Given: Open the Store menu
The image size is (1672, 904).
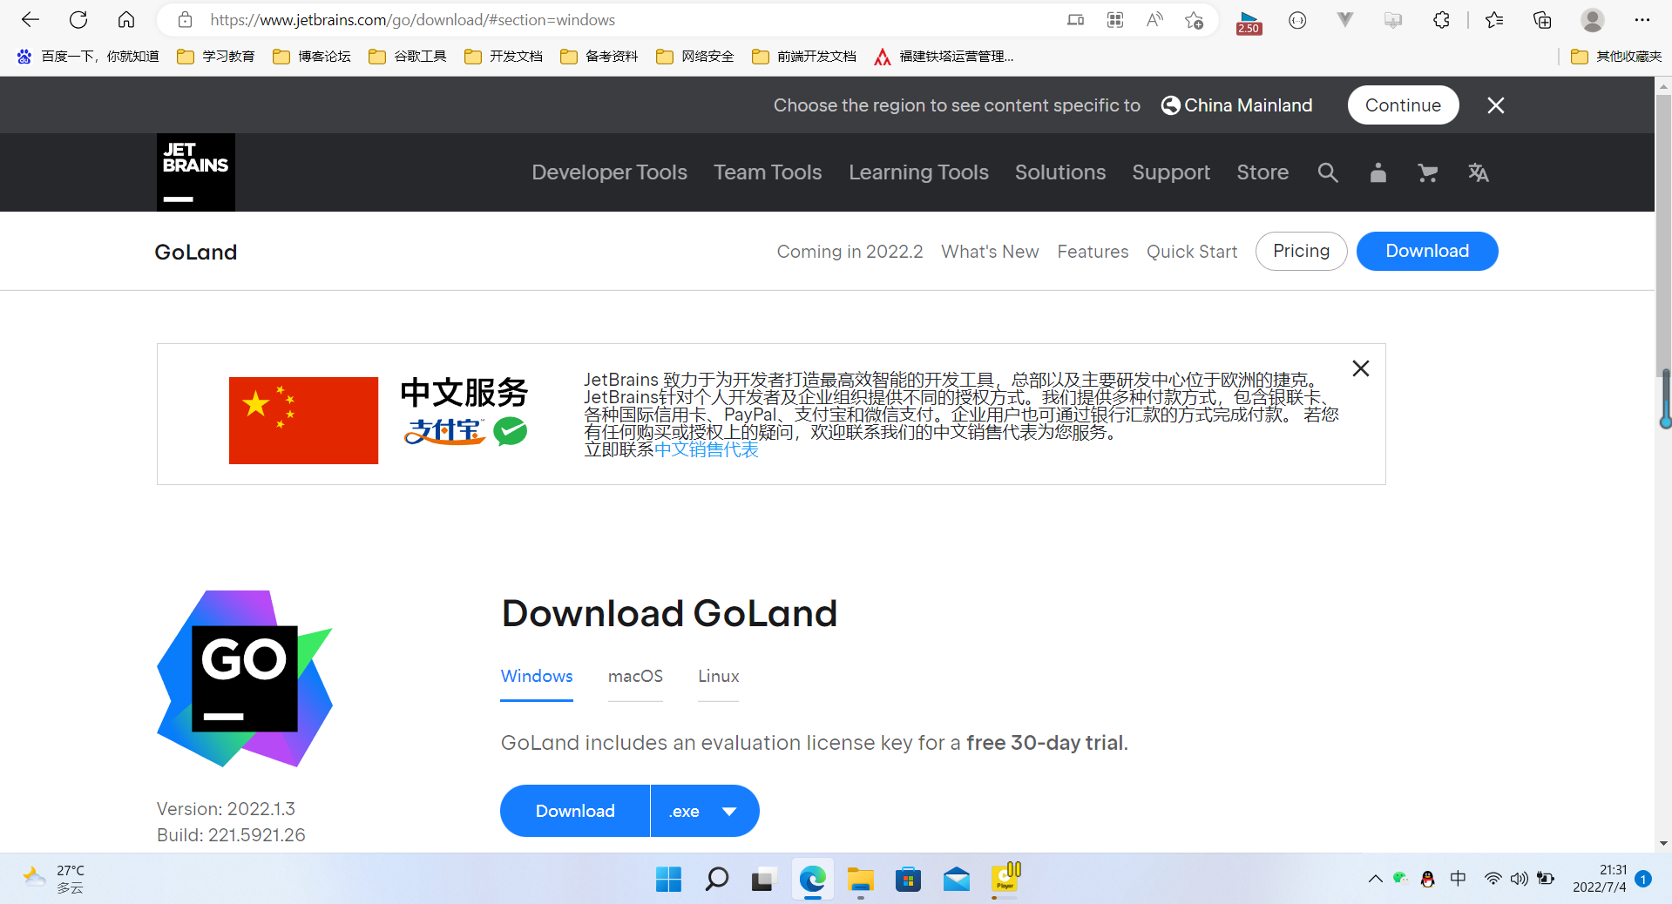Looking at the screenshot, I should (1262, 172).
